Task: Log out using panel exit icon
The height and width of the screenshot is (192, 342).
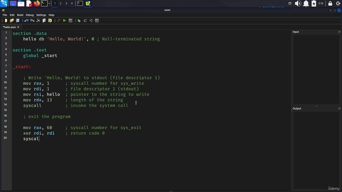Action: coord(338,3)
